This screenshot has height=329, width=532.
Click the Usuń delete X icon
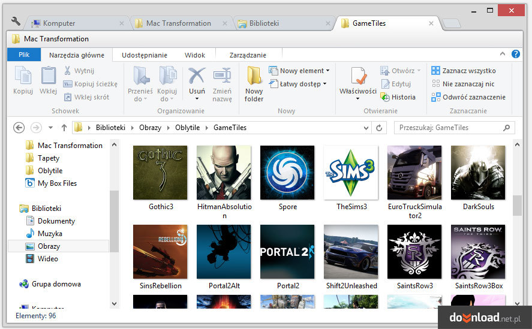tap(197, 76)
